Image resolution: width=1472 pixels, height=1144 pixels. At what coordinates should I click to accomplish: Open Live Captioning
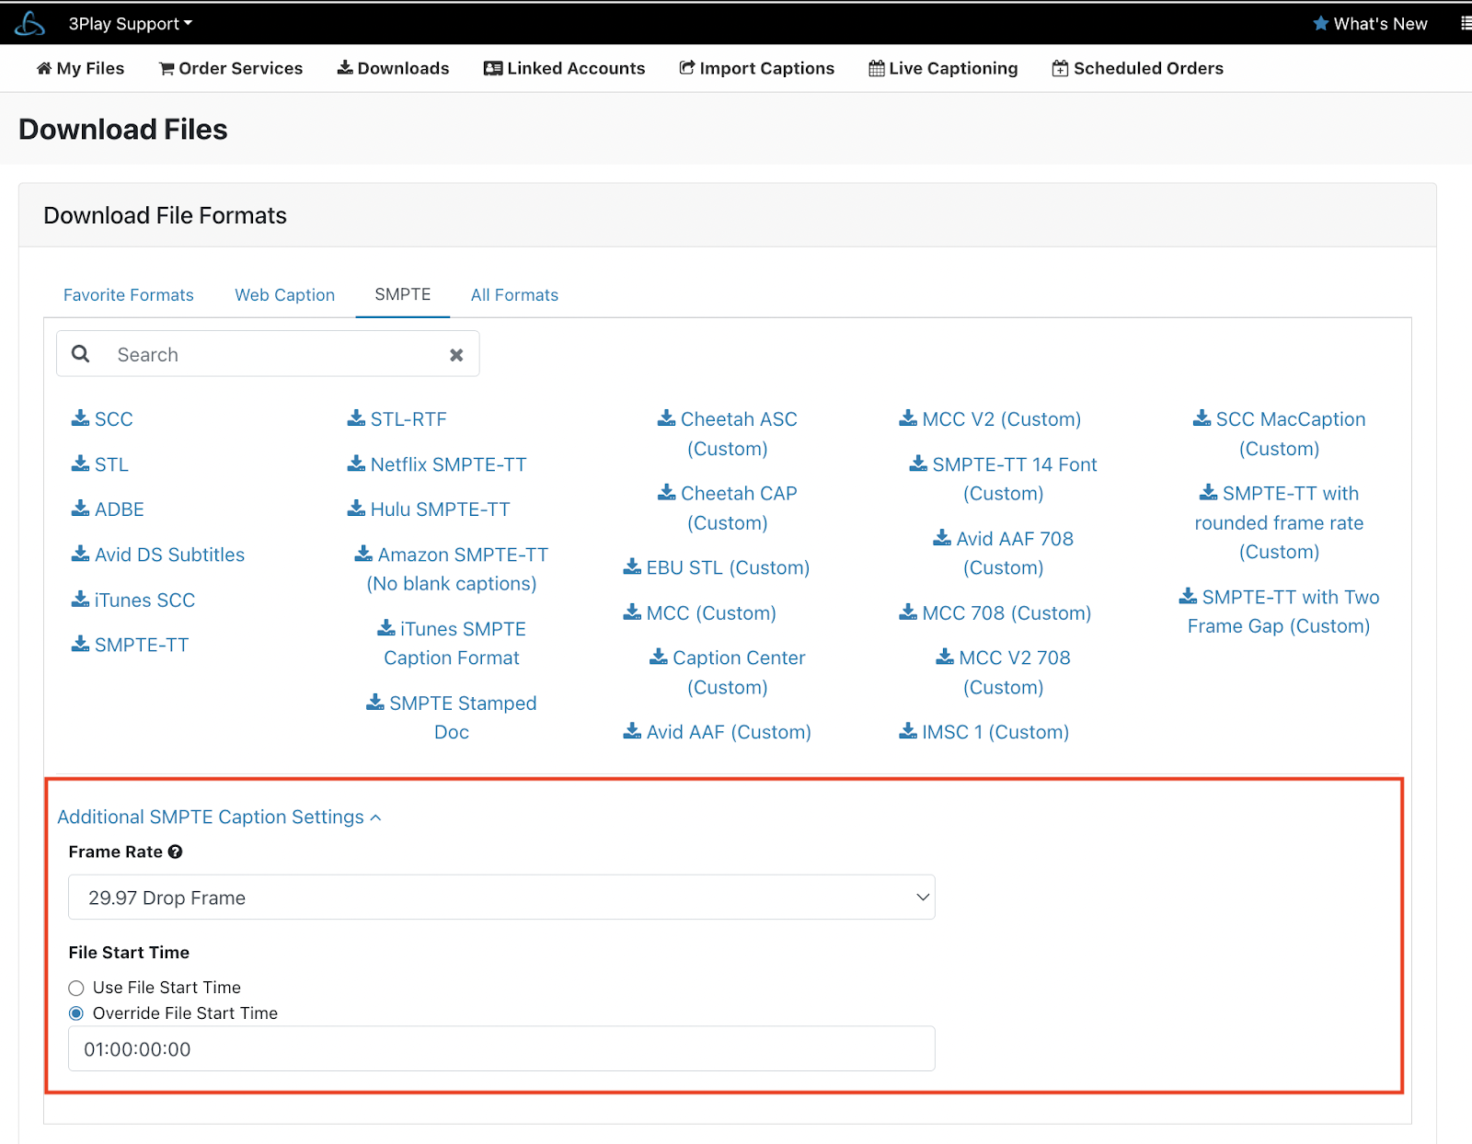click(x=943, y=68)
